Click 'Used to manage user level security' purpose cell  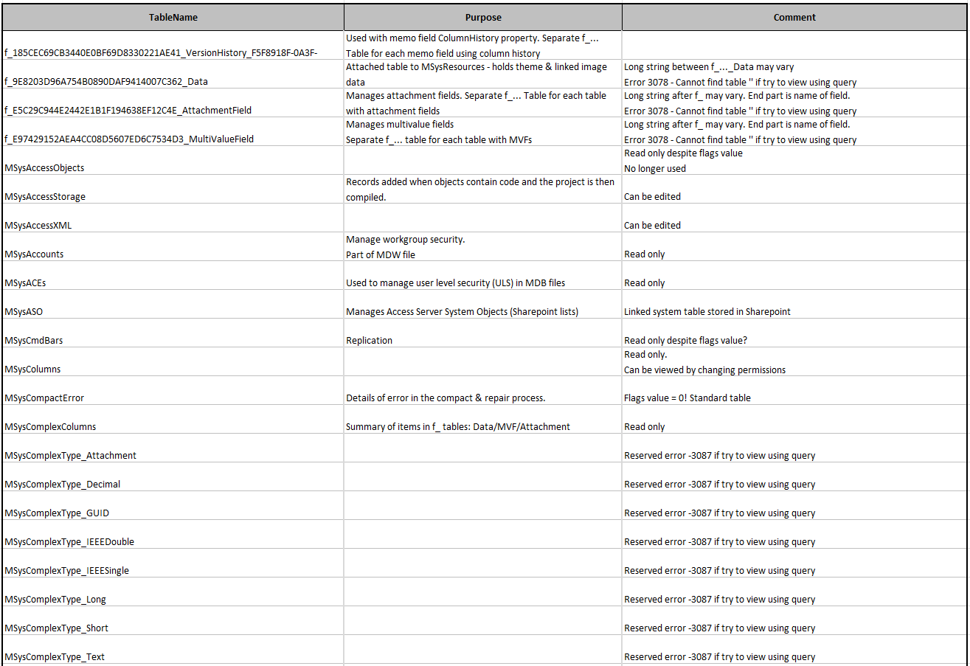483,276
